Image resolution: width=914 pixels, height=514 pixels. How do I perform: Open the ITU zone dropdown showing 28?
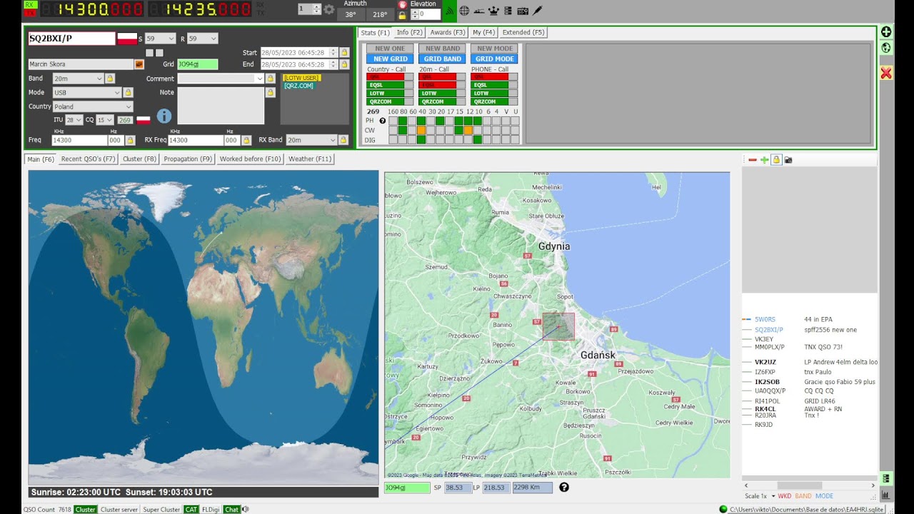click(74, 120)
